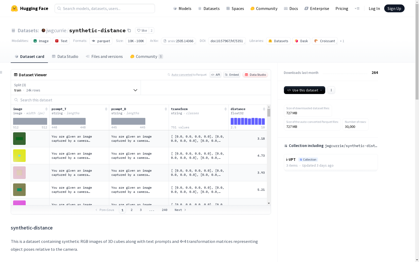Image resolution: width=419 pixels, height=262 pixels.
Task: Click the heart like button
Action: click(x=142, y=30)
